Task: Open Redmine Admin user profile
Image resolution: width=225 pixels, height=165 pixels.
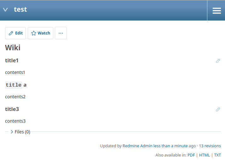Action: click(137, 146)
